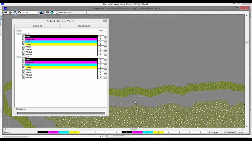252x141 pixels.
Task: Uncheck White4 under Layer 1
Action: pyautogui.click(x=24, y=54)
